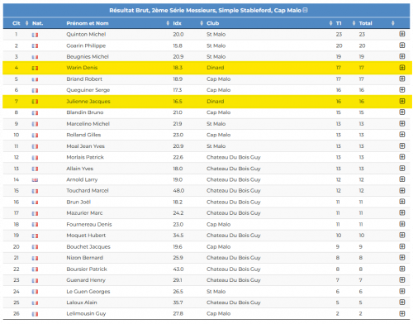413x324 pixels.
Task: Sort by Club column arrows
Action: click(330, 23)
